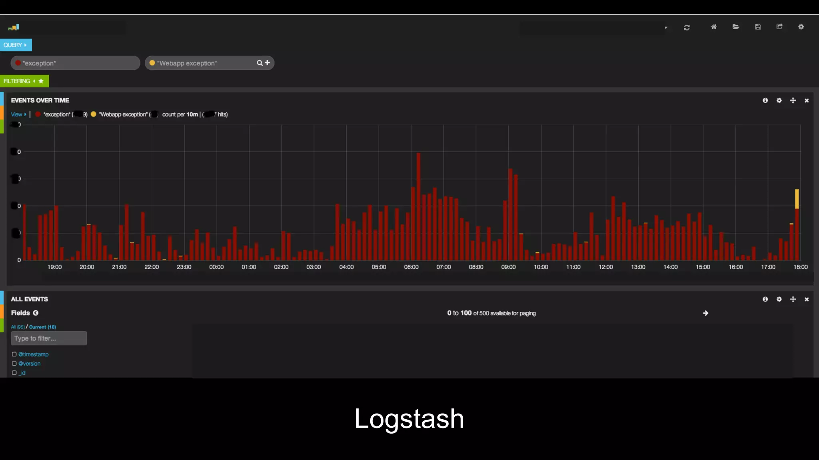Click the Kibana logo icon
This screenshot has height=460, width=819.
[14, 27]
